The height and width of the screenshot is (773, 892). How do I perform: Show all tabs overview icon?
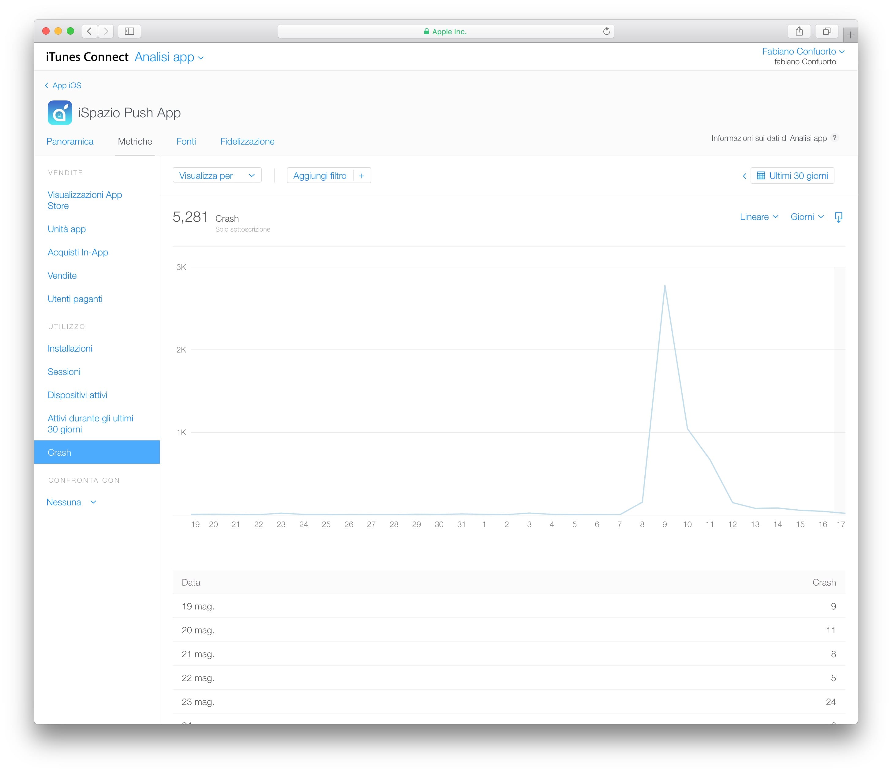coord(826,31)
